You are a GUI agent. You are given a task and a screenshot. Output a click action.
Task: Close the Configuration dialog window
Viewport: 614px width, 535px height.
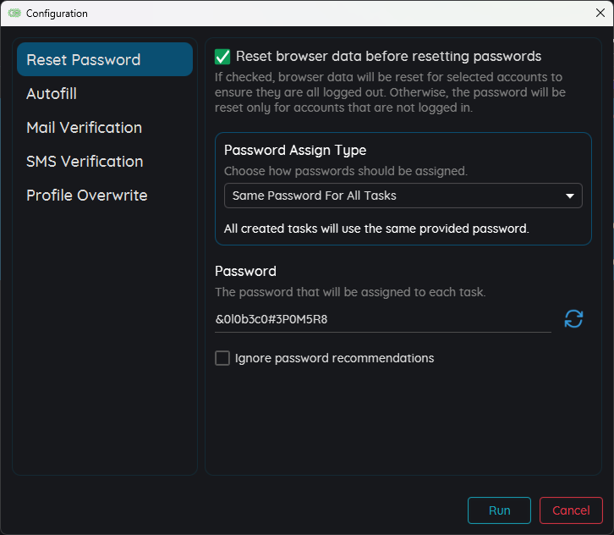[600, 14]
